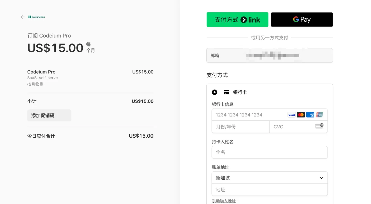Select the 银行卡 payment radio button
The height and width of the screenshot is (204, 371).
[215, 92]
